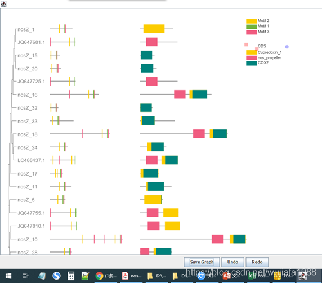Click the pink nos_propeller block on JQ647681.1 row
The width and height of the screenshot is (322, 283).
(x=152, y=42)
